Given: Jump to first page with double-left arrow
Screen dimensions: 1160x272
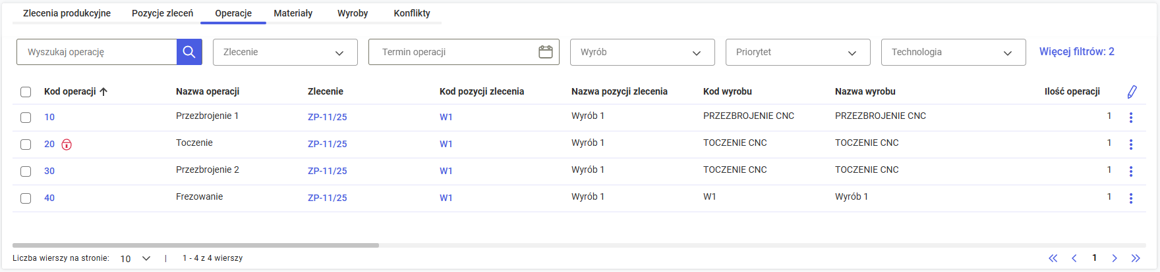Looking at the screenshot, I should click(x=1053, y=258).
